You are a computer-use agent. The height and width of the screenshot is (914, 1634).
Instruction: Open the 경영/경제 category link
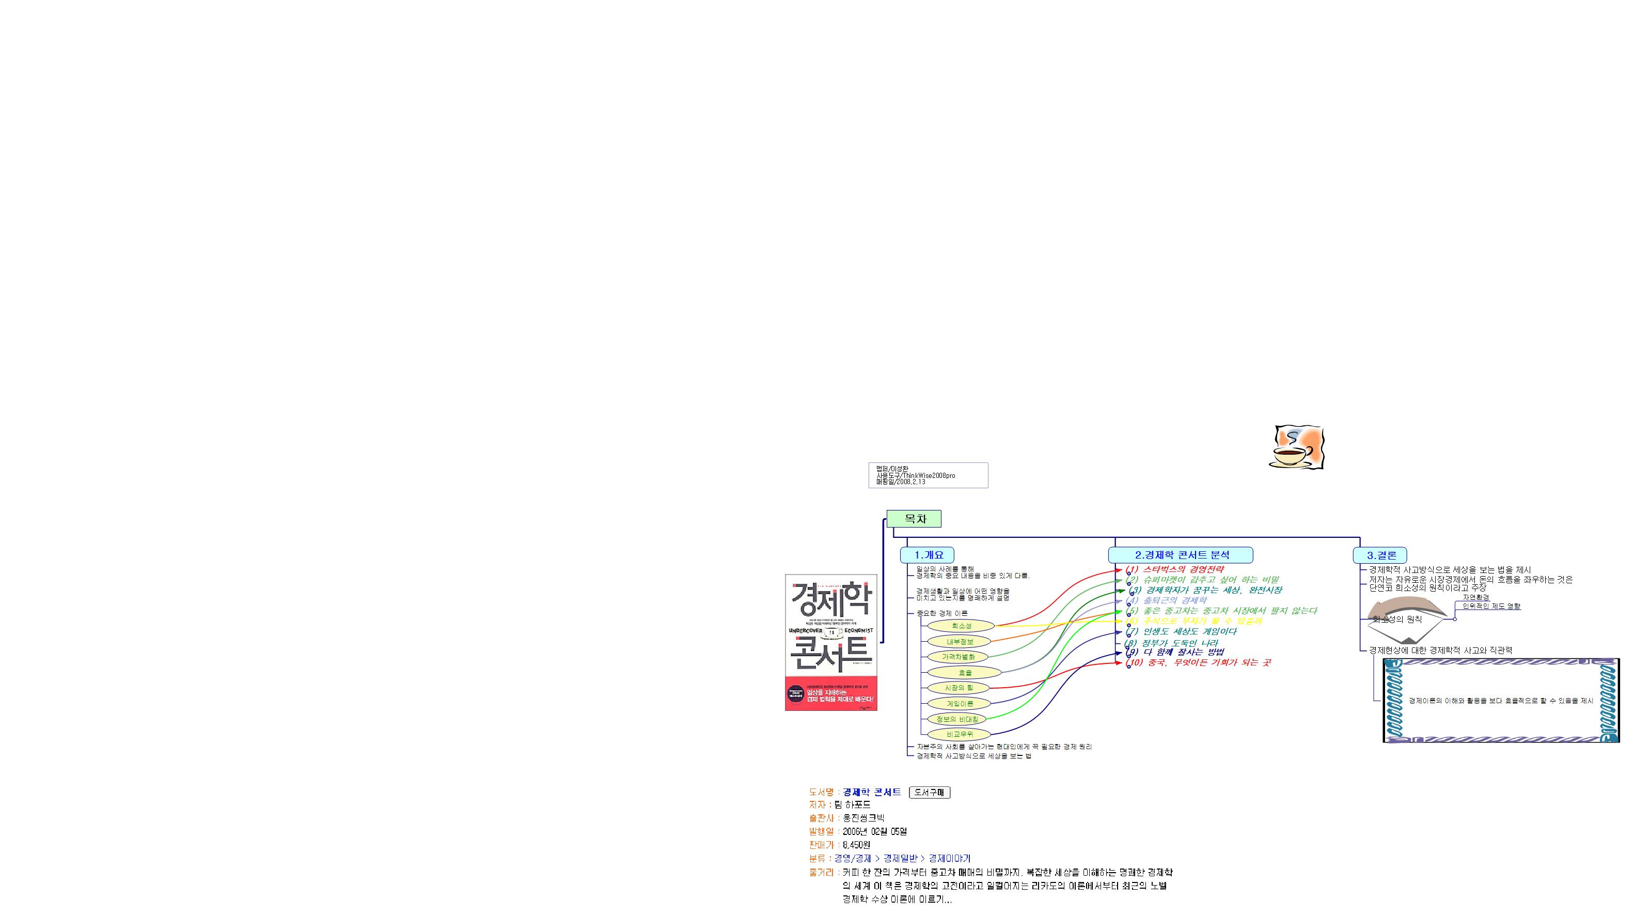tap(853, 858)
